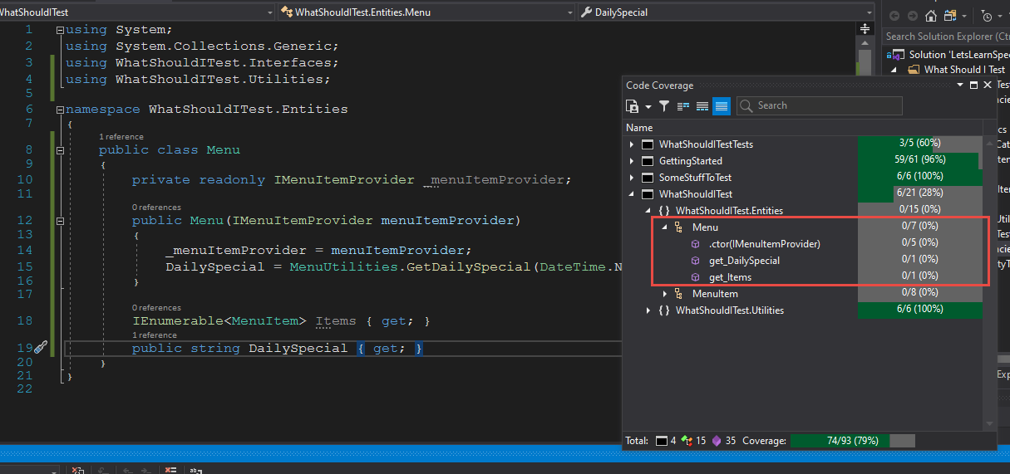Click the namespace braces icon beside WhatShouldITest.Utilities
This screenshot has width=1010, height=474.
pos(663,310)
